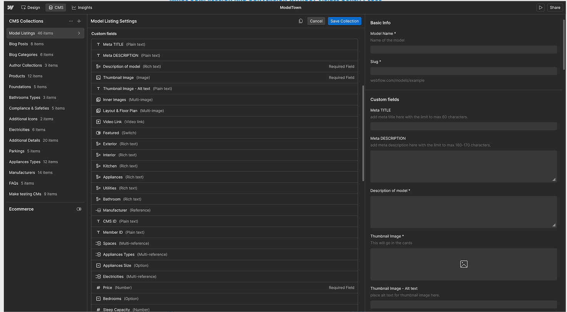
Task: Click Appliances Size option field icon
Action: tap(98, 265)
